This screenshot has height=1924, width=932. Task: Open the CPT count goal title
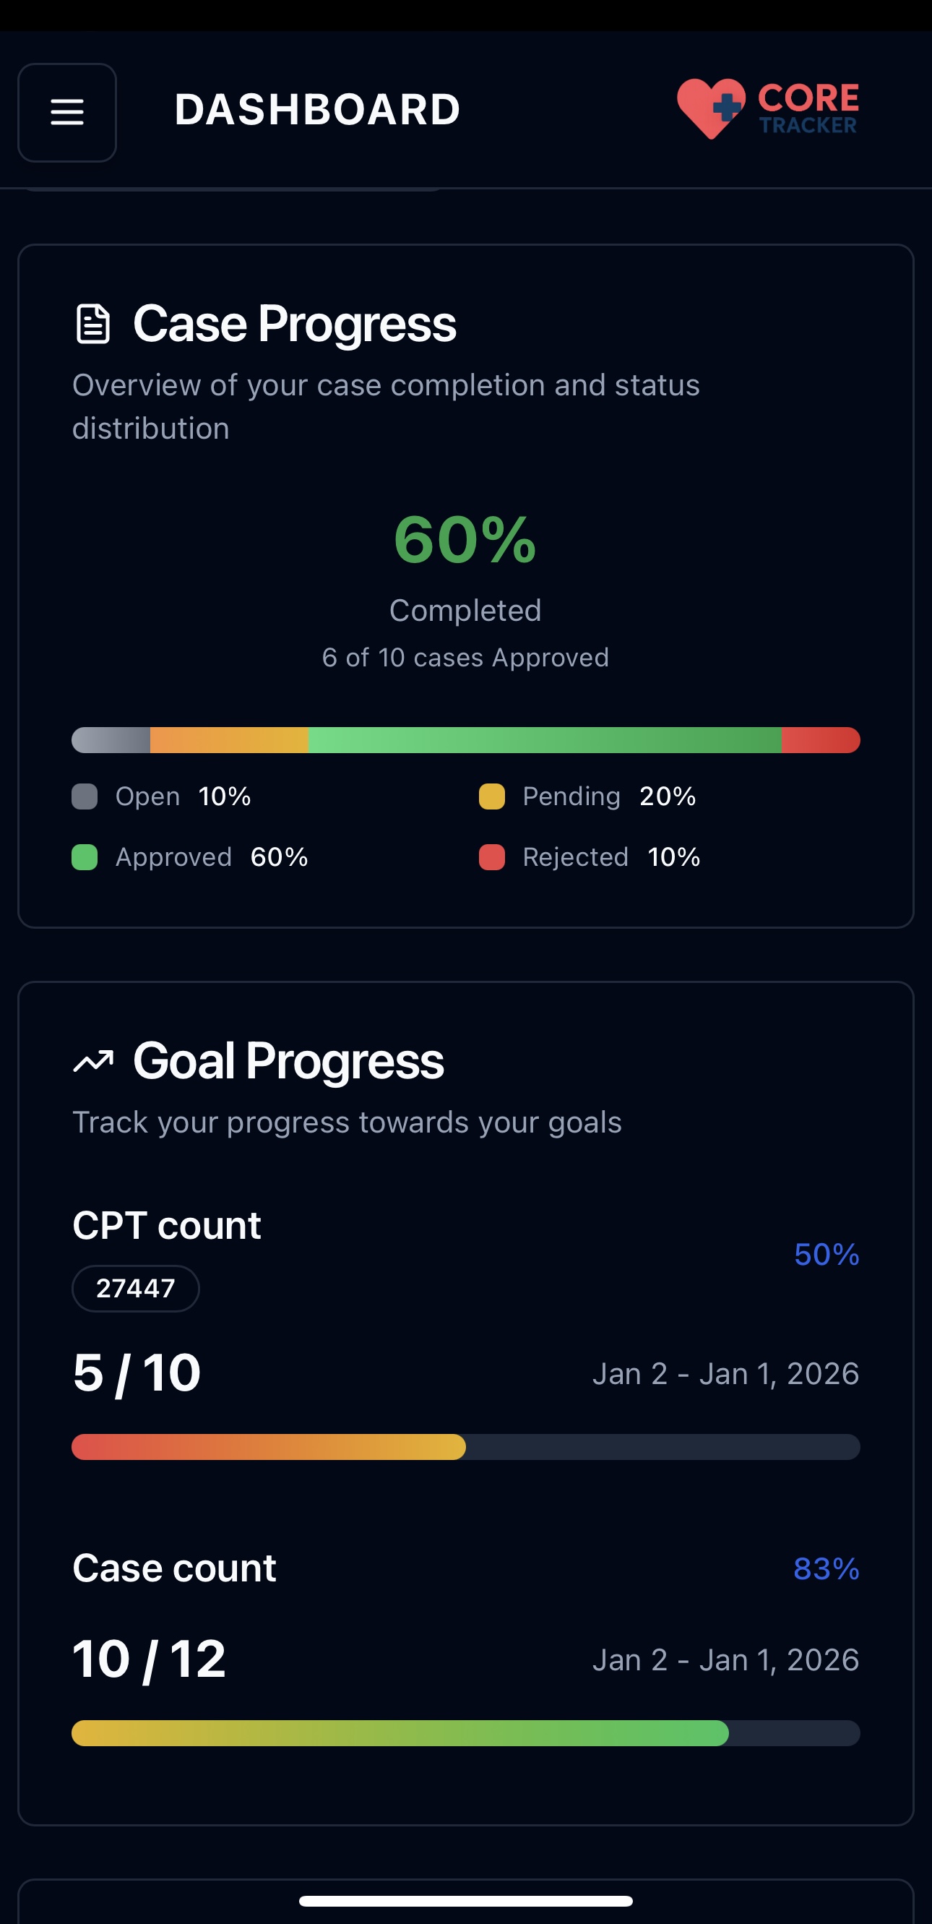(x=167, y=1226)
